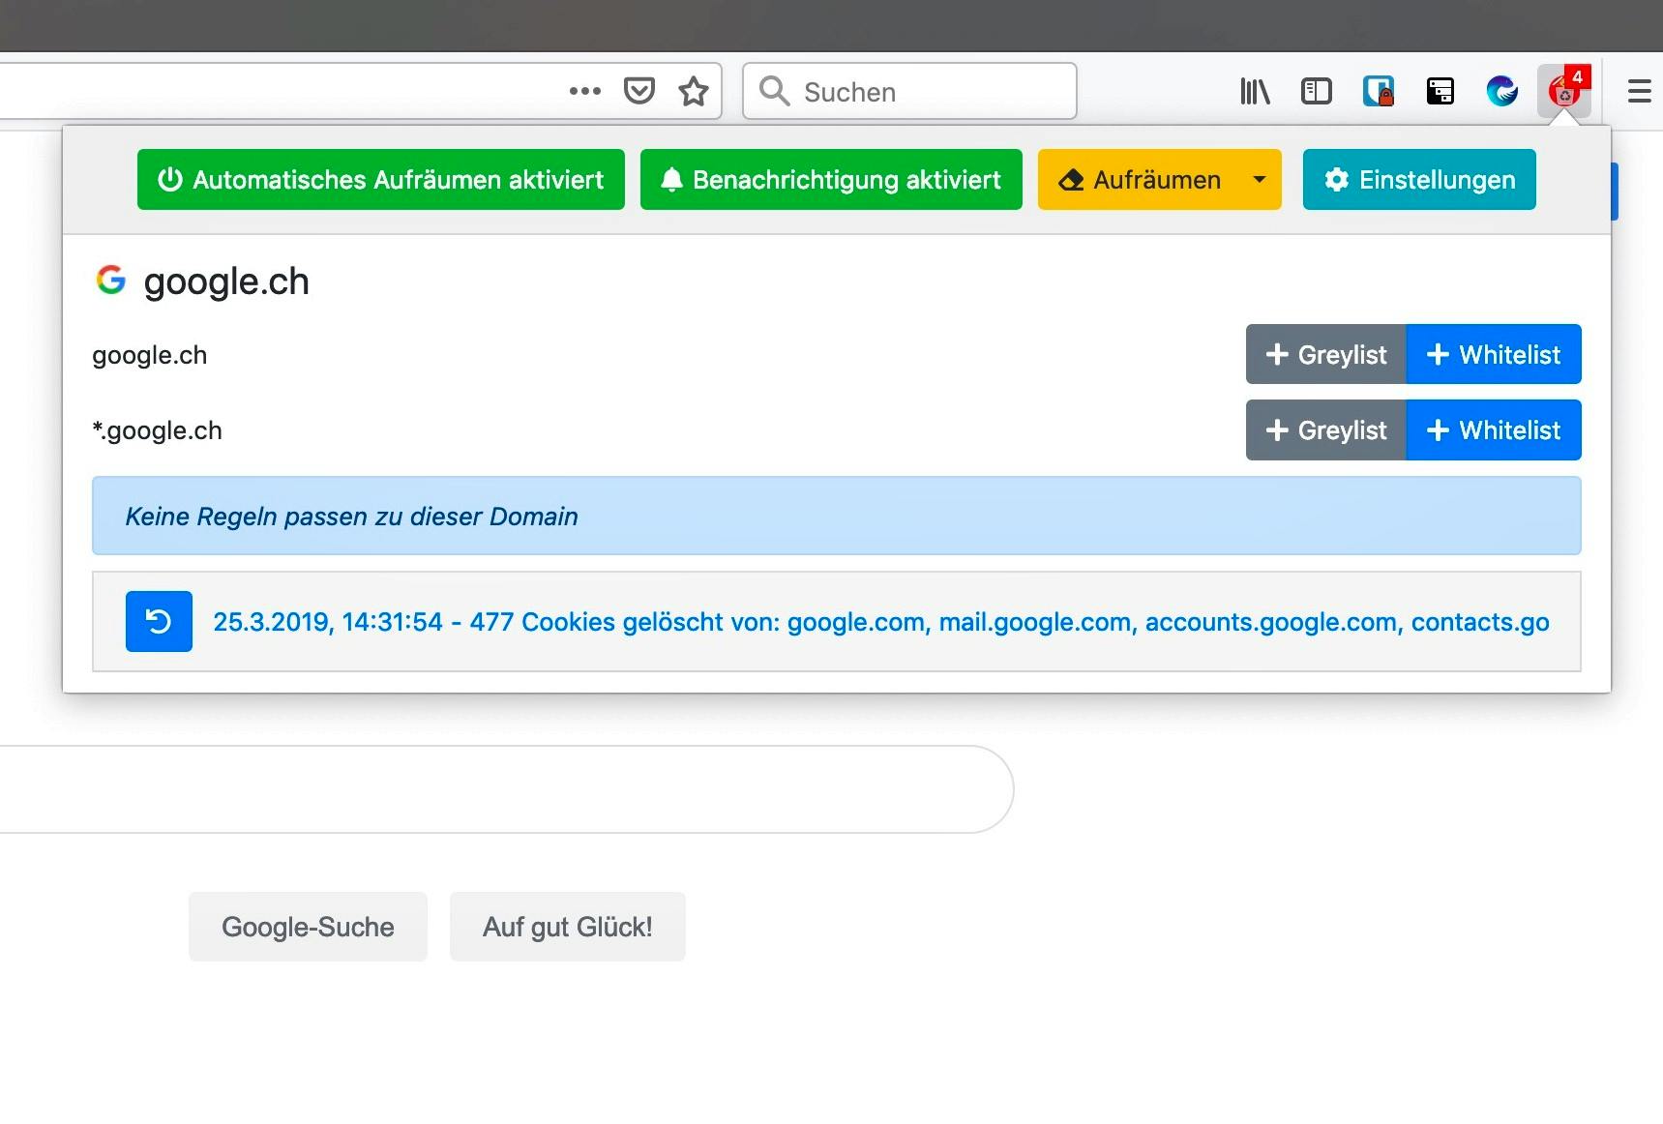Expand the Aufräumen dropdown arrow
The image size is (1663, 1124).
coord(1260,179)
